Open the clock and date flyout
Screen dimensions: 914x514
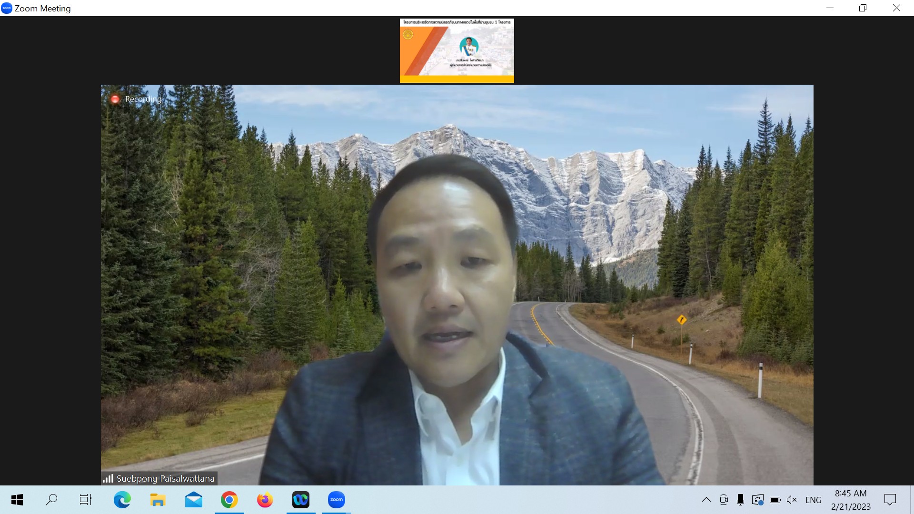tap(851, 500)
